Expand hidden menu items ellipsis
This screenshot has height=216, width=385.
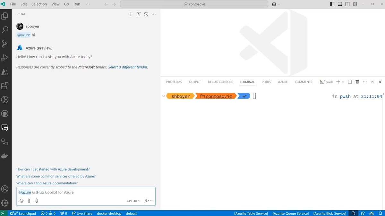(x=88, y=4)
